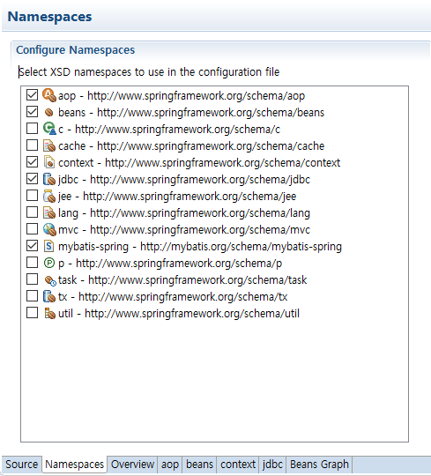
Task: Select the jee schema URL text row
Action: tap(177, 196)
